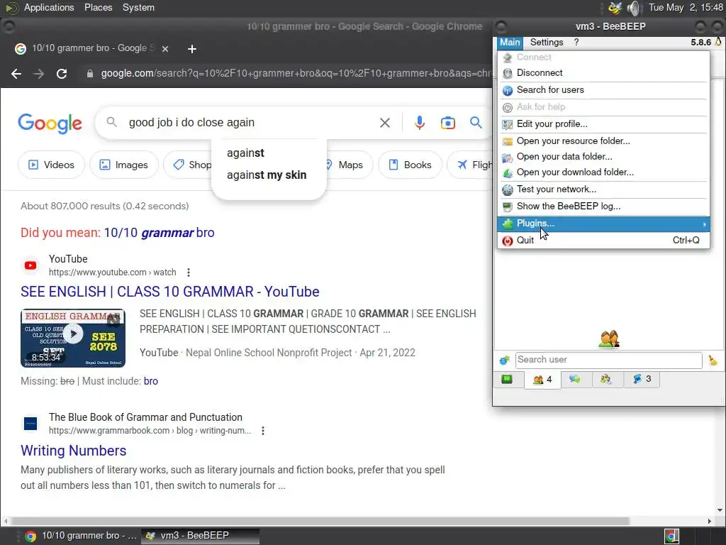Expand the Plugins submenu arrow
The image size is (726, 545).
coord(704,224)
